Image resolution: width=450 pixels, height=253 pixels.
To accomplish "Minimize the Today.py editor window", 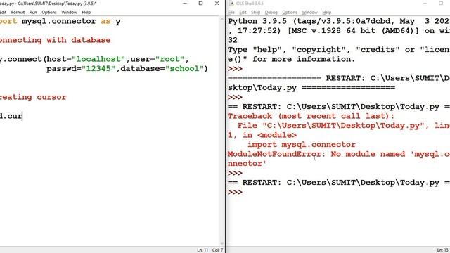I will tap(185, 4).
